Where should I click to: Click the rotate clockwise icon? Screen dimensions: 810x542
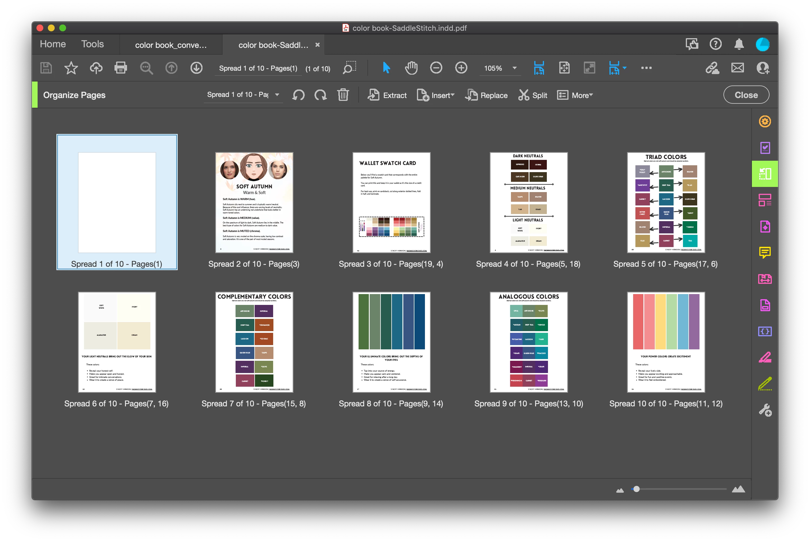point(320,95)
